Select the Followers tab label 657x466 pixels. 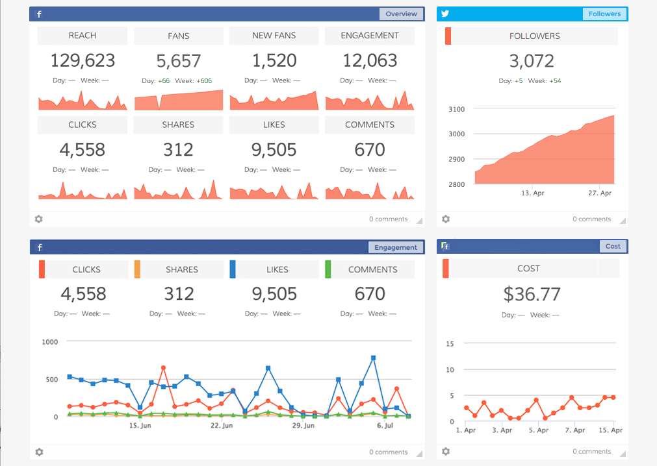604,14
